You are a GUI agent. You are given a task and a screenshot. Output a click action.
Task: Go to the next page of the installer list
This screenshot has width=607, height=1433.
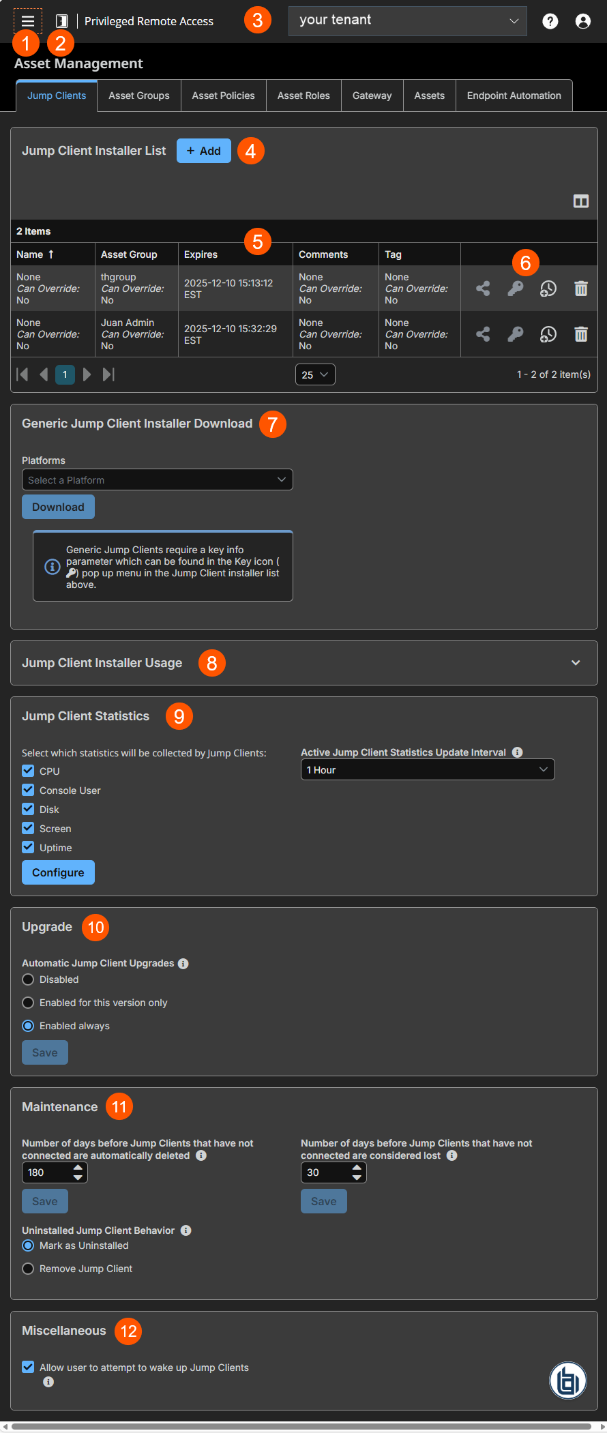point(87,374)
